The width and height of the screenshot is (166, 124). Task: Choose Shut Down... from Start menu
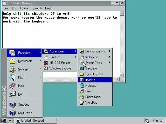pyautogui.click(x=25, y=113)
